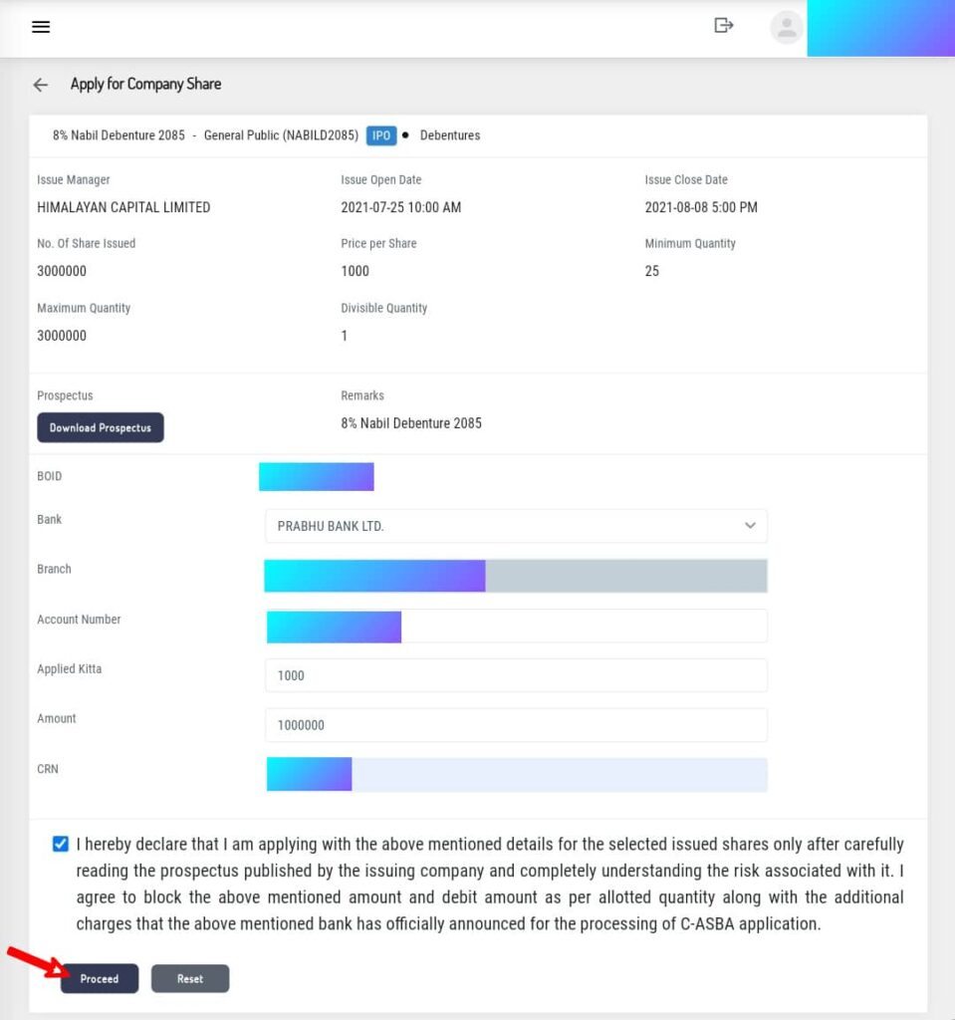This screenshot has height=1020, width=955.
Task: Select the Amount input field
Action: pos(516,724)
